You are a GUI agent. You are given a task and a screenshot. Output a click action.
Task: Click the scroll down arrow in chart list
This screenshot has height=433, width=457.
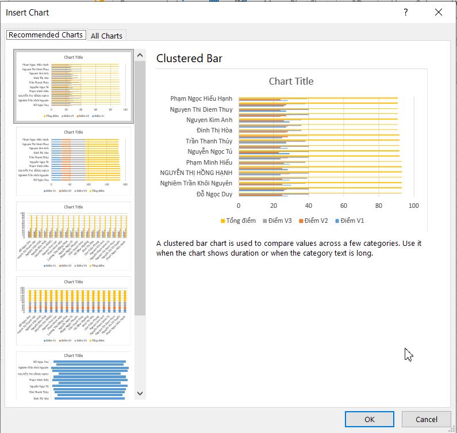pyautogui.click(x=140, y=393)
